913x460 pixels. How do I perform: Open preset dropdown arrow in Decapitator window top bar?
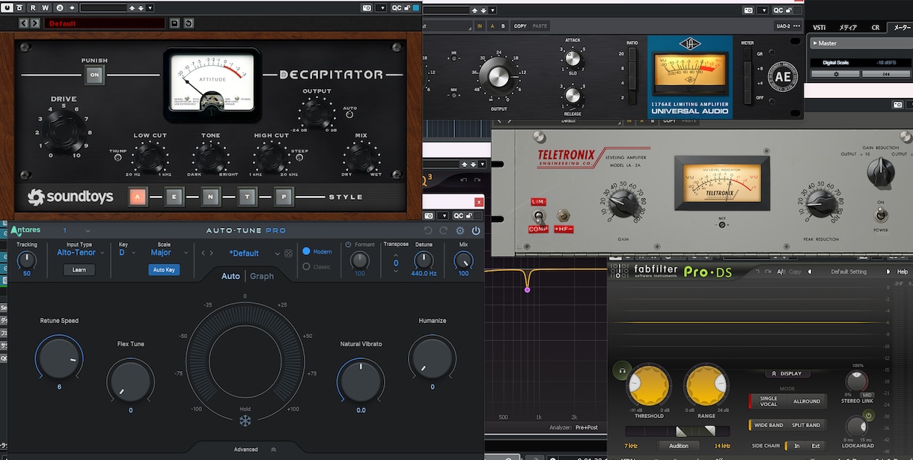tap(150, 7)
